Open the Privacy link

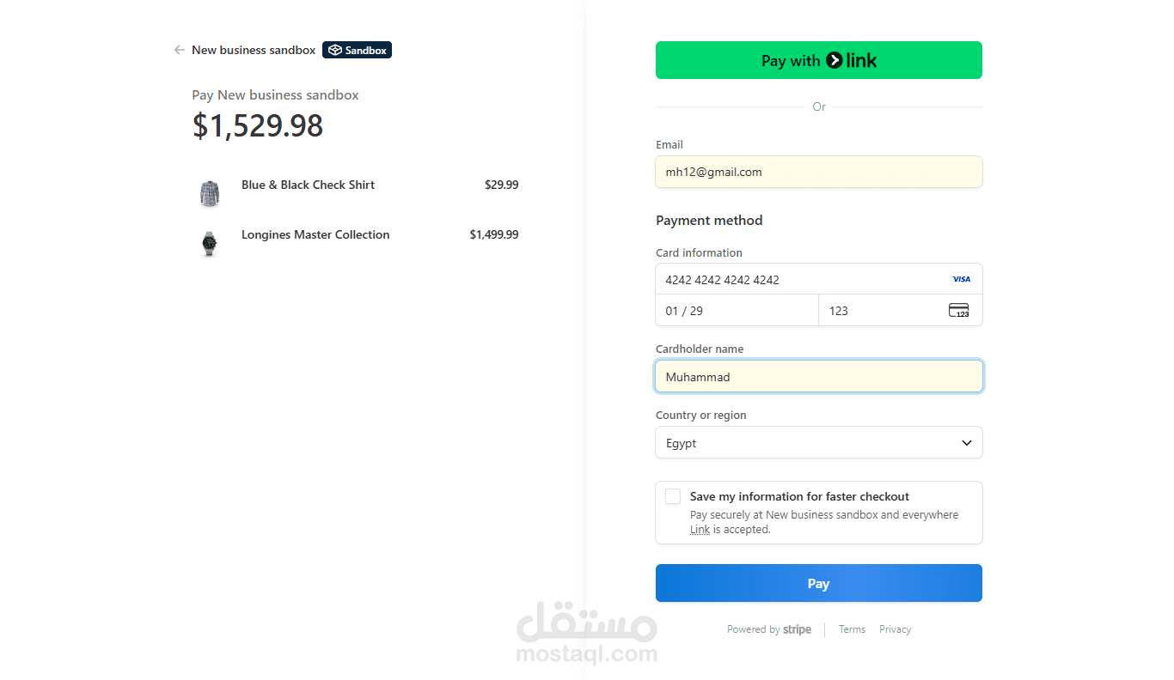895,629
